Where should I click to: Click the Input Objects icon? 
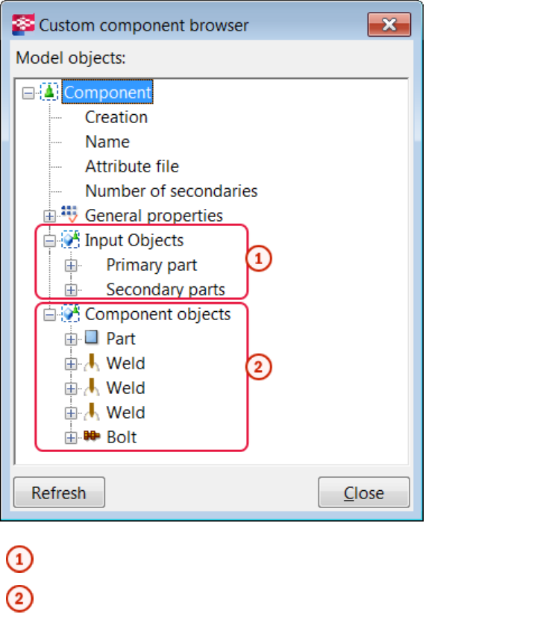pos(71,240)
